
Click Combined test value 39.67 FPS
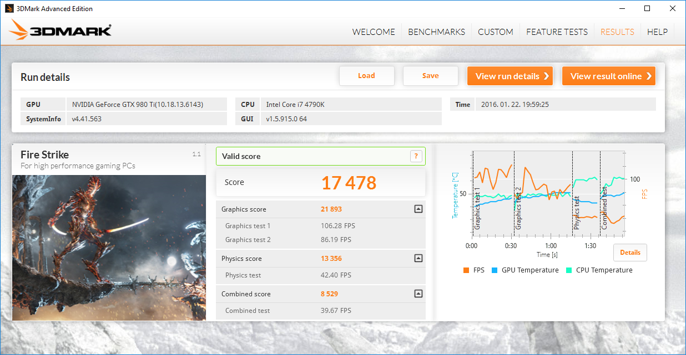coord(336,311)
